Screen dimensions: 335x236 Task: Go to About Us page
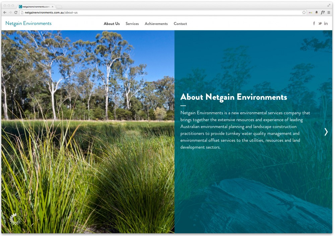[112, 24]
